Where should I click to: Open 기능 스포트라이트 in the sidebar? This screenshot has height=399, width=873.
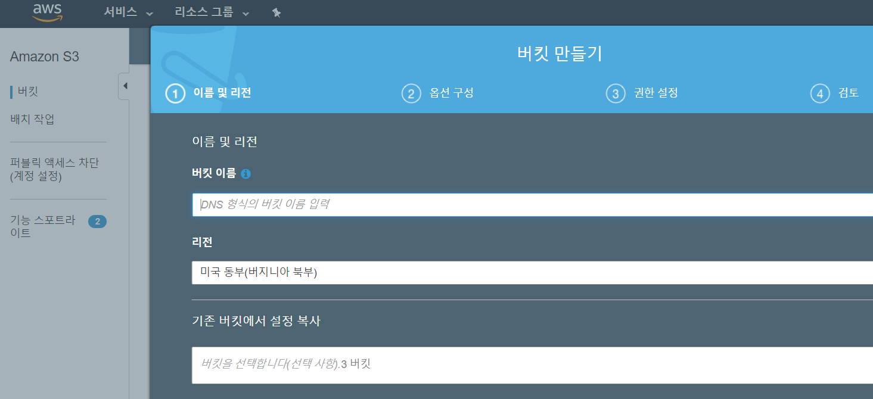pos(43,227)
